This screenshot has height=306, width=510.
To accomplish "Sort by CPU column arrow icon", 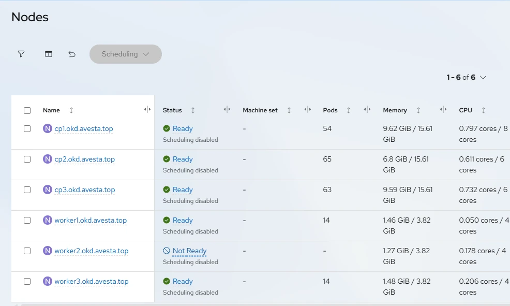I will point(483,110).
